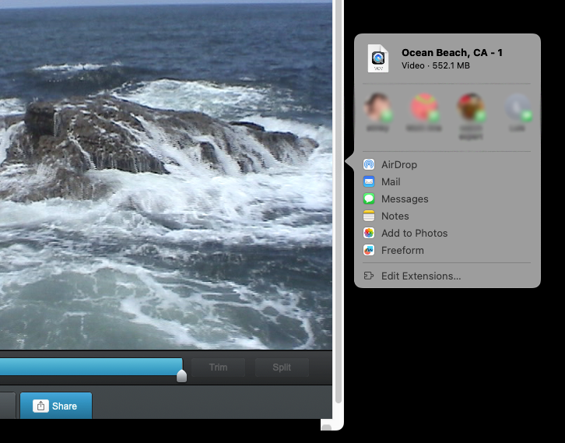This screenshot has height=443, width=565.
Task: Click the Ocean Beach, CA - 1 title
Action: (x=451, y=52)
